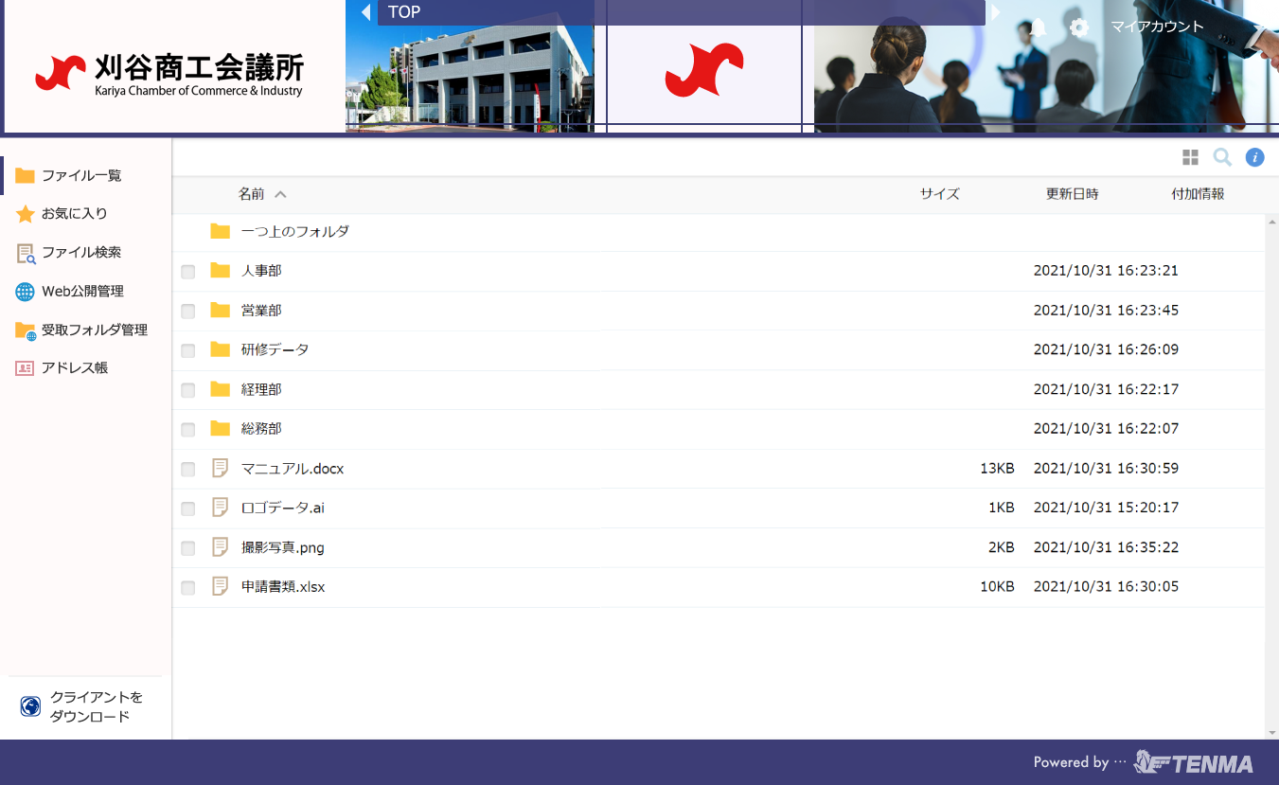This screenshot has height=785, width=1279.
Task: Click the grid view icon
Action: click(x=1190, y=157)
